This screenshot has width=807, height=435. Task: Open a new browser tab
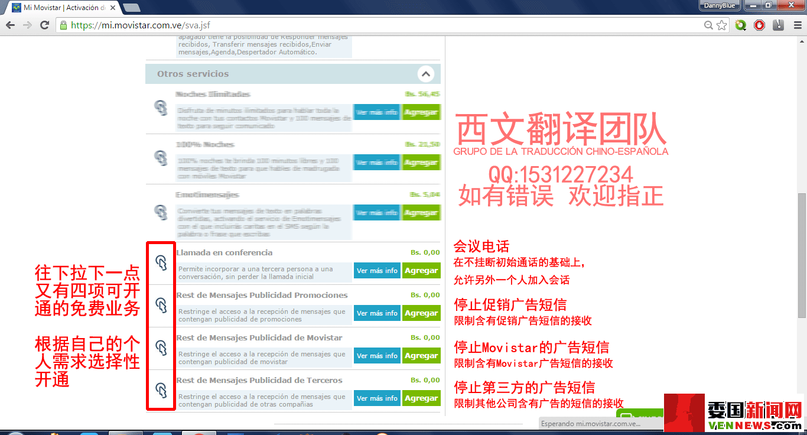[131, 8]
